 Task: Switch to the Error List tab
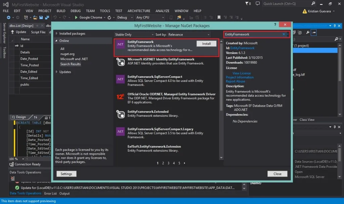tap(50, 194)
